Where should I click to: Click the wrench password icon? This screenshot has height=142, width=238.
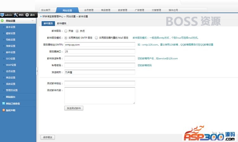(x=16, y=15)
